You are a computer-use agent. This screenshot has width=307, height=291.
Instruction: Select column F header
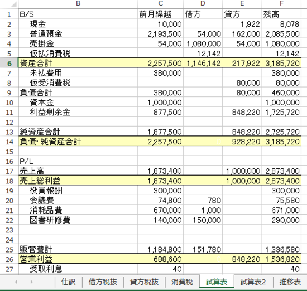[281, 3]
